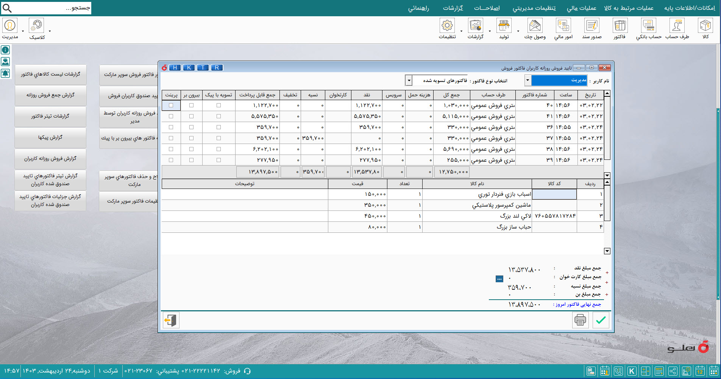Open the تنظيمات settings gear icon
The height and width of the screenshot is (379, 721).
coord(447,25)
